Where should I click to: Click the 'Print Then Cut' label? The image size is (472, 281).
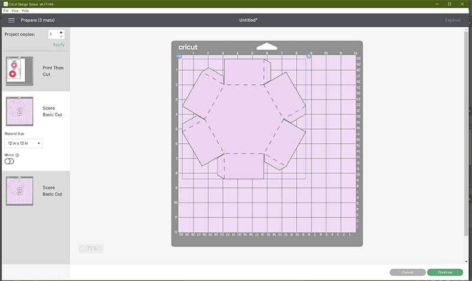(53, 71)
